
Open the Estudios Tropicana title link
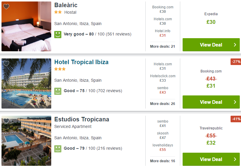click(x=82, y=119)
